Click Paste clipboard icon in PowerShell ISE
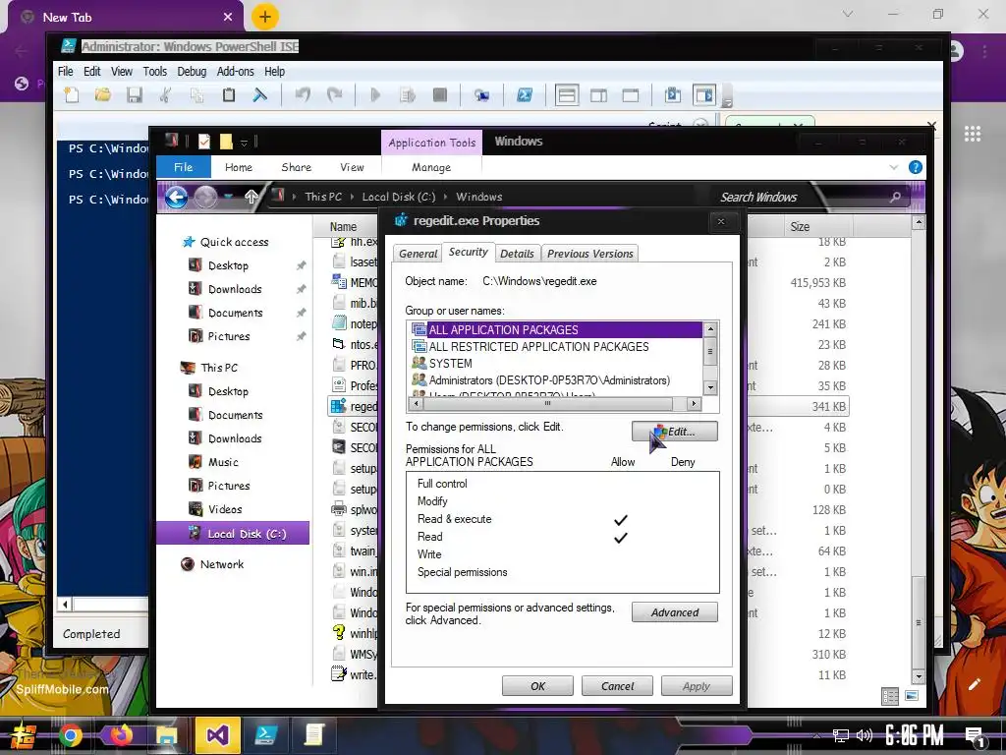Image resolution: width=1006 pixels, height=755 pixels. click(228, 95)
